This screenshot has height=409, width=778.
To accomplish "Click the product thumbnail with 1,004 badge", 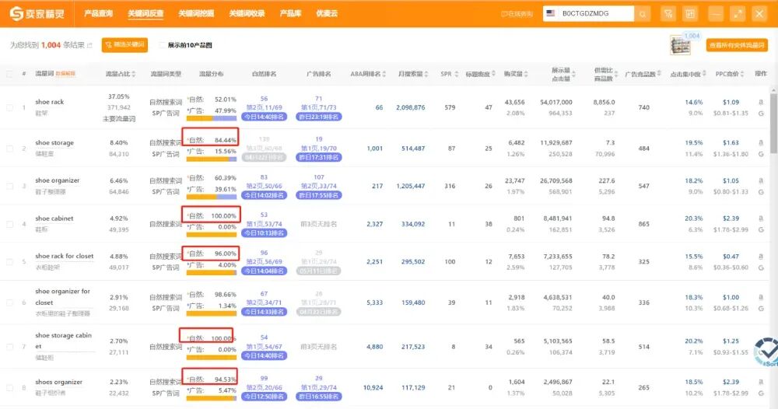I will tap(680, 45).
